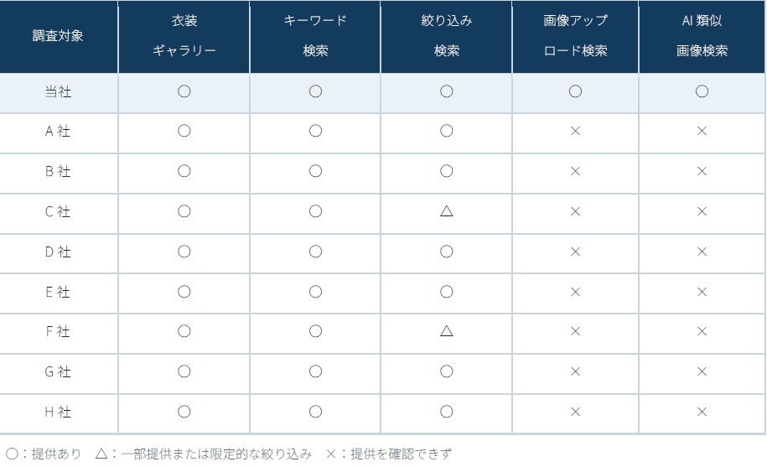Click H社 cross under AI類似画像検索
Image resolution: width=767 pixels, height=467 pixels.
[702, 412]
